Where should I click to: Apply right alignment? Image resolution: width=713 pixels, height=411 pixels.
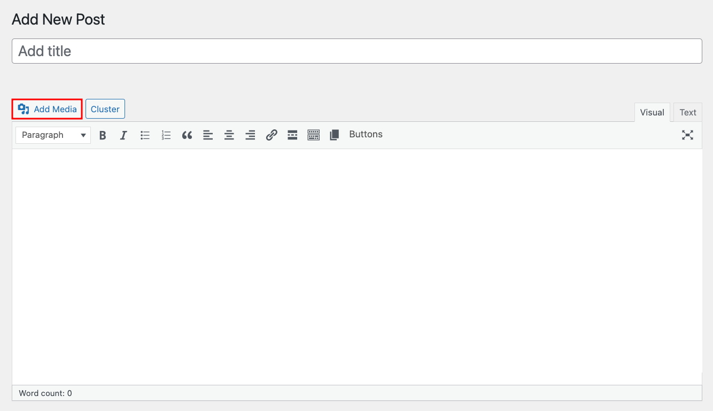pos(250,135)
